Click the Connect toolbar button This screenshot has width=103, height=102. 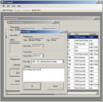[x=27, y=10]
